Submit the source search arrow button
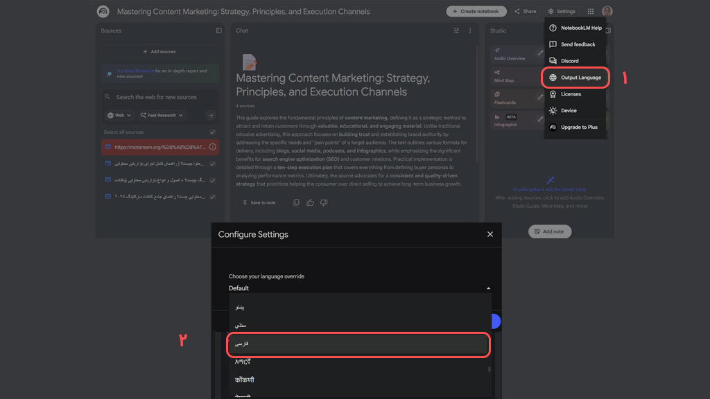 211,116
